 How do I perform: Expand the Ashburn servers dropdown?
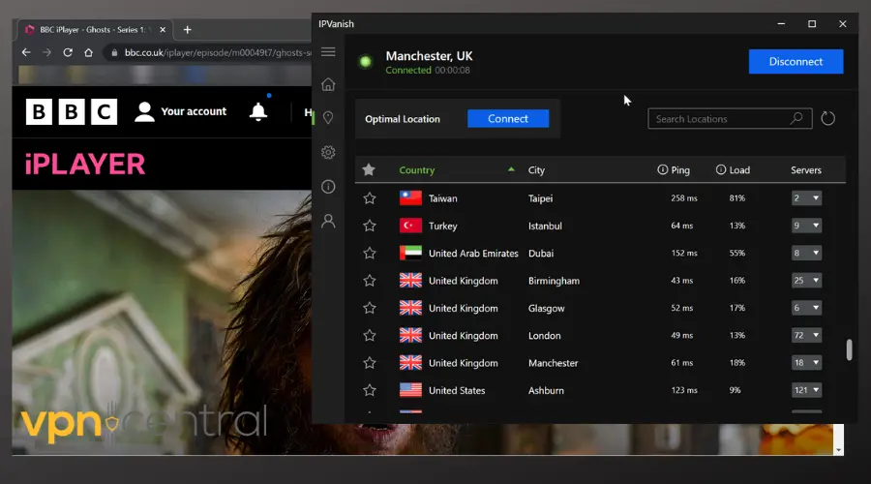(806, 390)
